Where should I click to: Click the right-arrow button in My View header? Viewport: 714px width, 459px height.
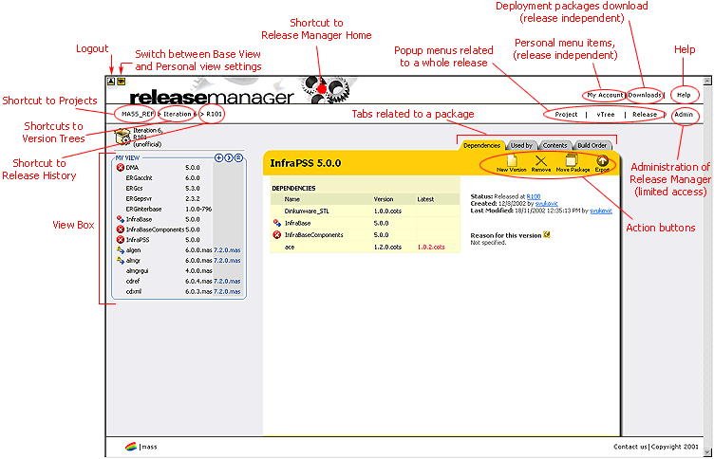229,157
